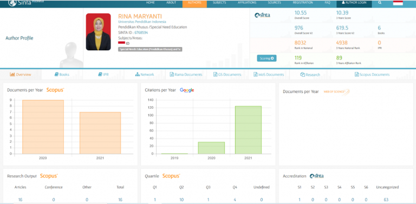Switch to the IPR tab

[103, 75]
